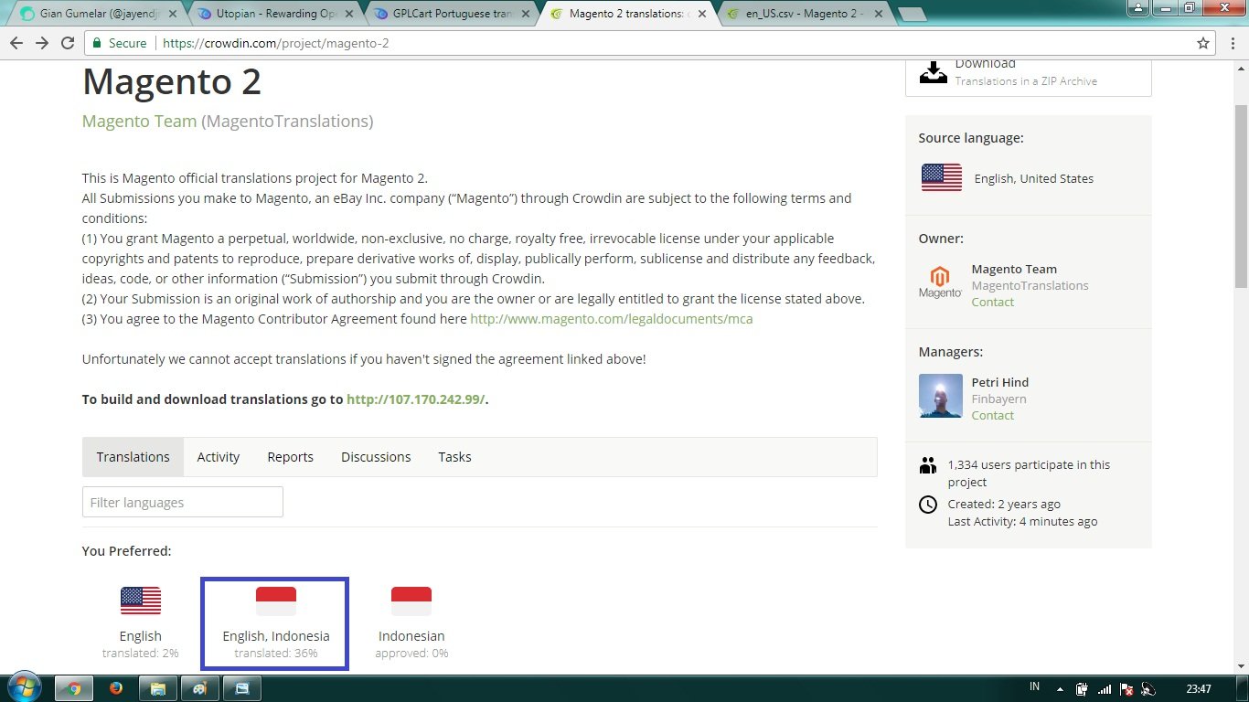The width and height of the screenshot is (1249, 702).
Task: Click the 'Created: 2 years ago' text
Action: coord(1004,504)
